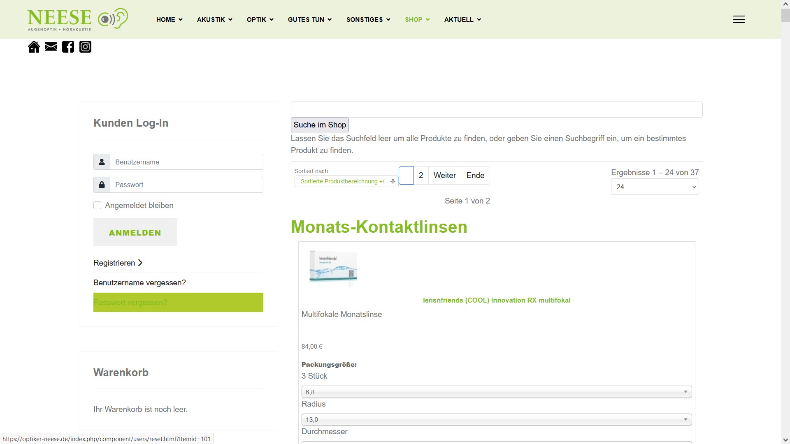790x444 pixels.
Task: Click the user icon beside Benutzername
Action: (102, 162)
